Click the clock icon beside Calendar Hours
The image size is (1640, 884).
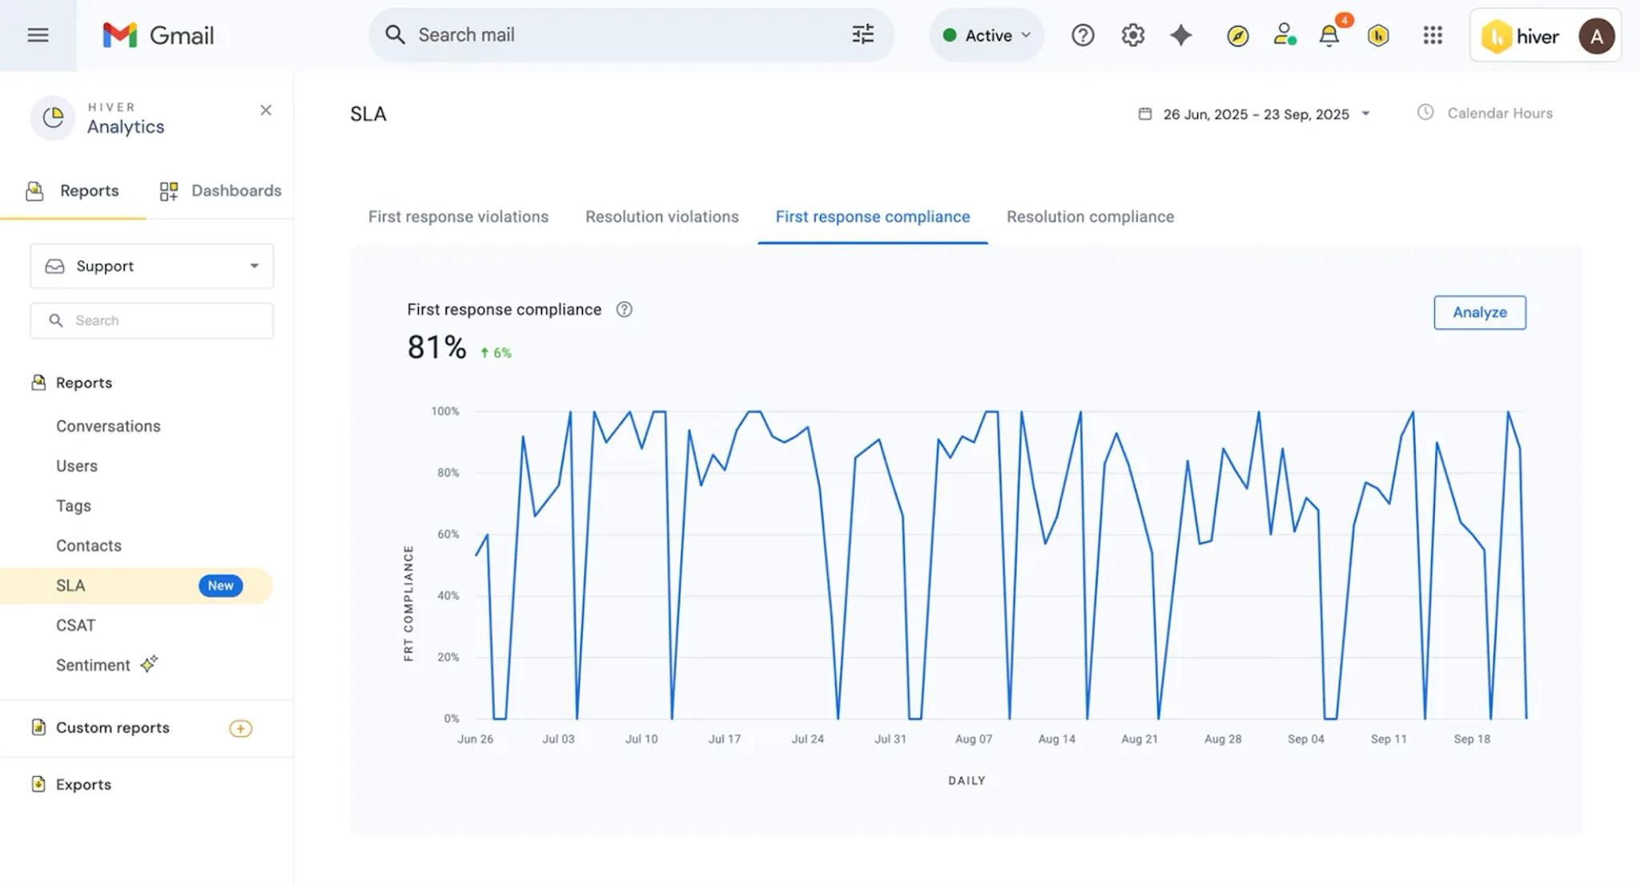click(1425, 113)
